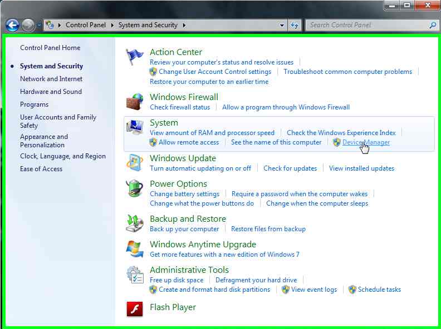Screen dimensions: 441x329
Task: Change when the computer sleeps
Action: (317, 203)
